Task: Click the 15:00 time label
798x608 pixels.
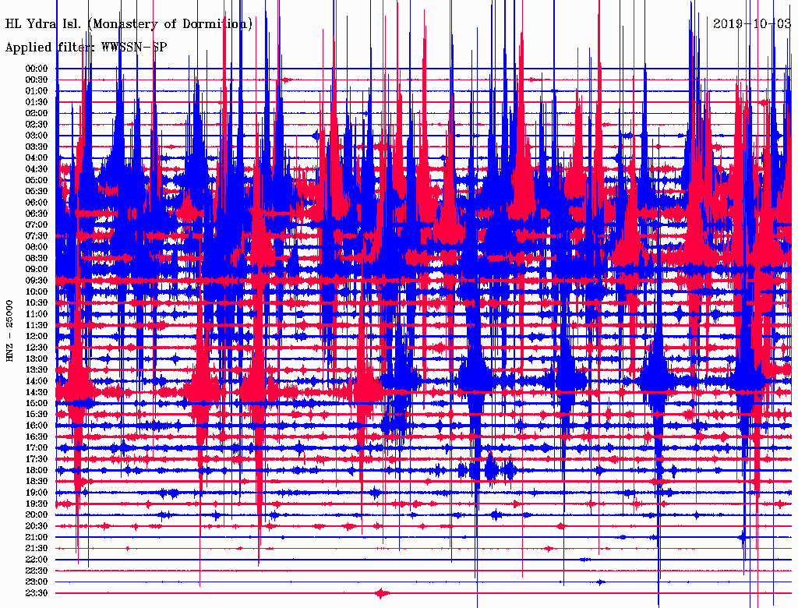Action: (x=37, y=403)
